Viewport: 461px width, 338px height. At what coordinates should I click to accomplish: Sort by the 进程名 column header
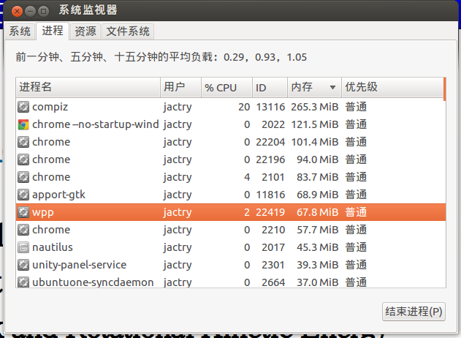88,88
